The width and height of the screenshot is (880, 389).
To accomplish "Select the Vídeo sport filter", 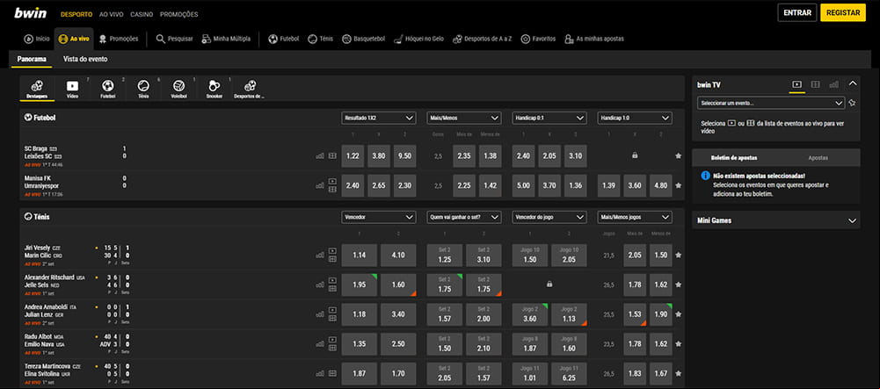I will (72, 89).
